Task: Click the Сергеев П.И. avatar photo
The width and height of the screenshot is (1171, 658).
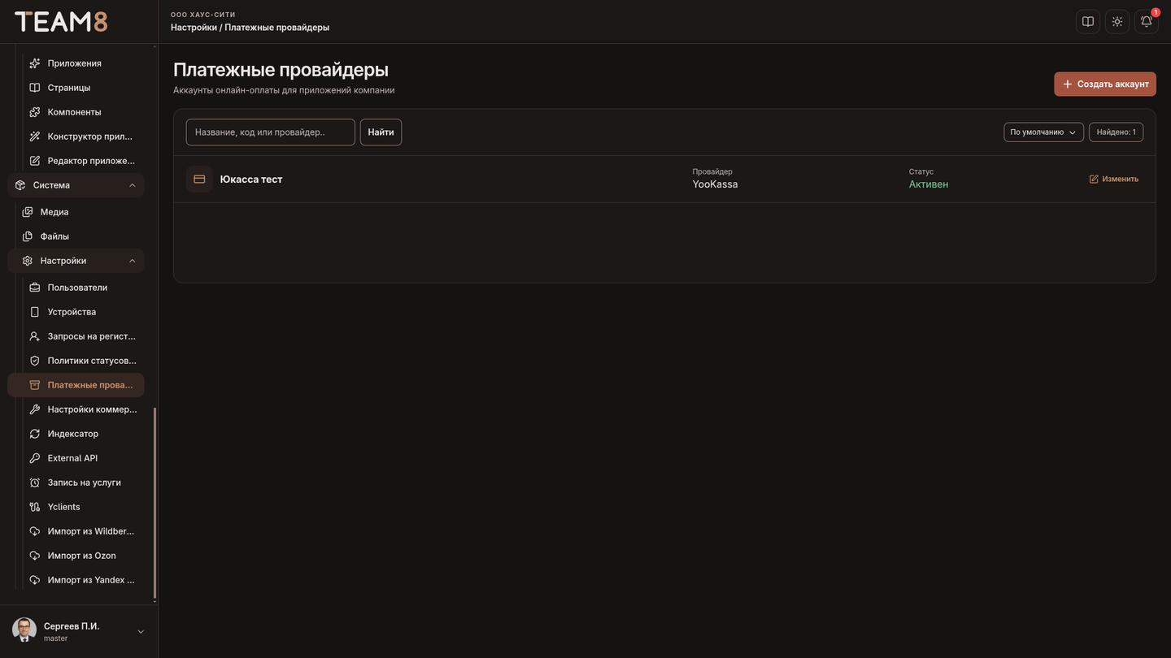Action: [x=24, y=630]
